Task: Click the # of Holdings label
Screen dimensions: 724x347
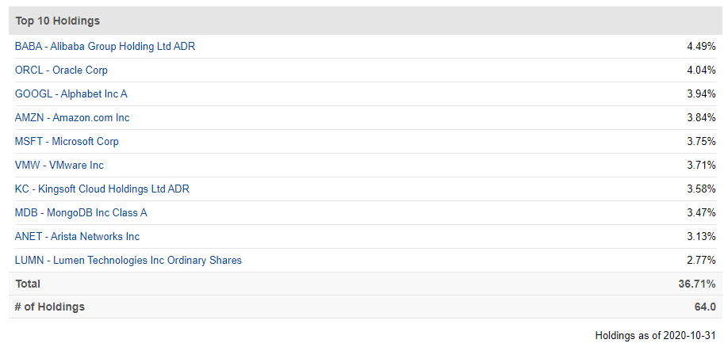Action: (50, 307)
